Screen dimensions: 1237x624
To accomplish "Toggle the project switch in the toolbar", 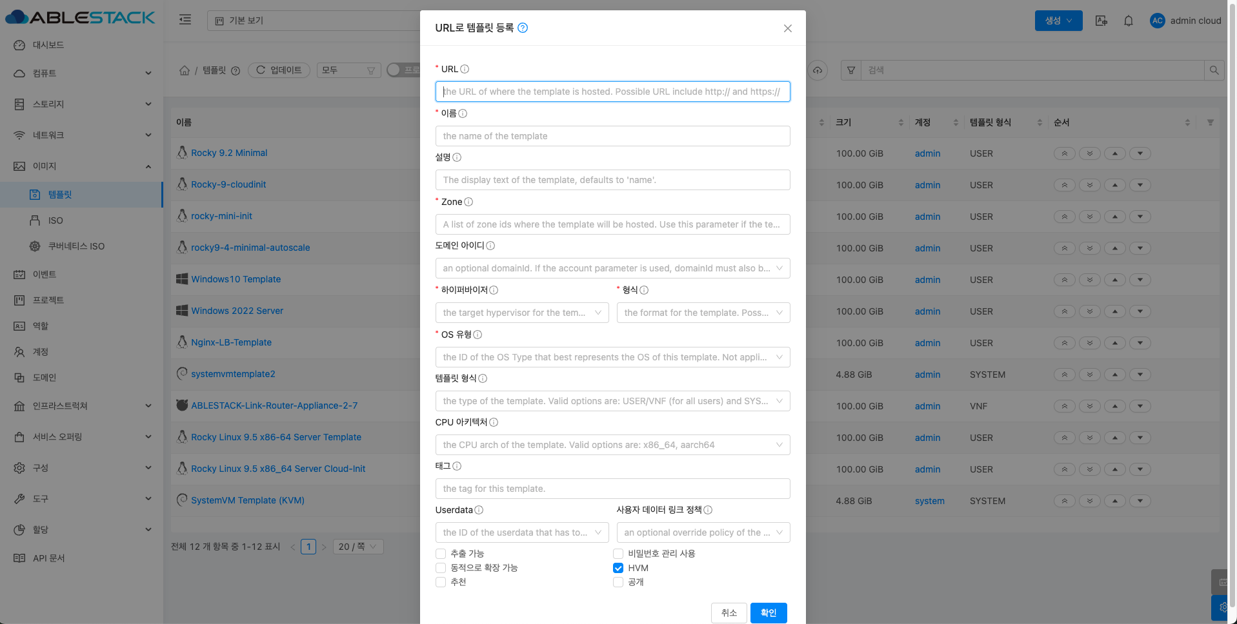I will pos(403,70).
